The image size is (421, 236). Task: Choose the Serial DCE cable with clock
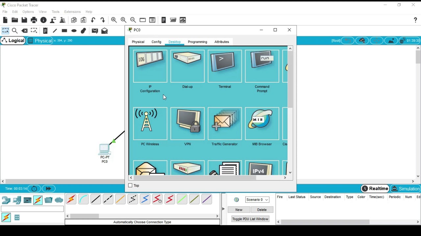(x=157, y=199)
